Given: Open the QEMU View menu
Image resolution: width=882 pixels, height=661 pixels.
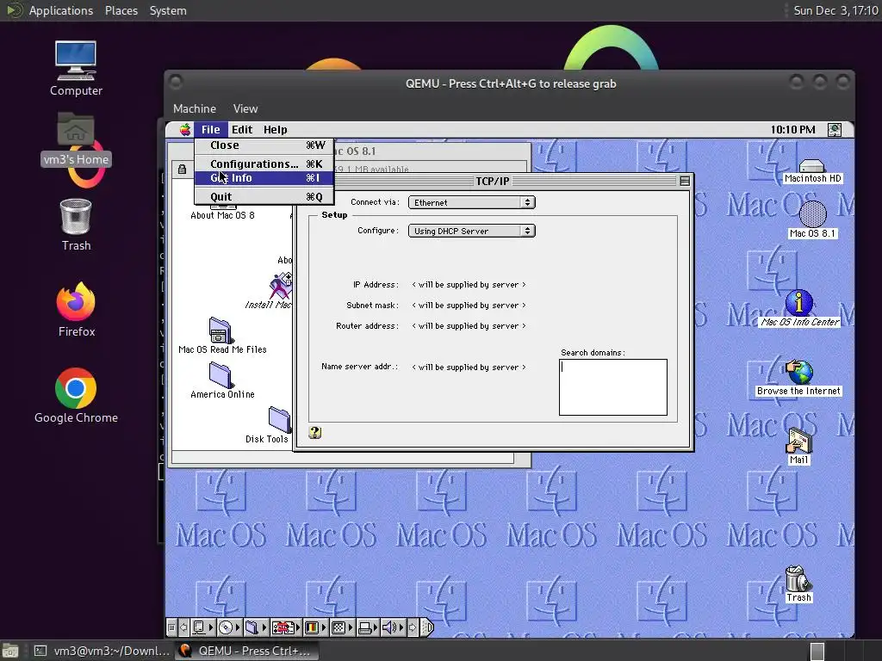Looking at the screenshot, I should pos(245,108).
